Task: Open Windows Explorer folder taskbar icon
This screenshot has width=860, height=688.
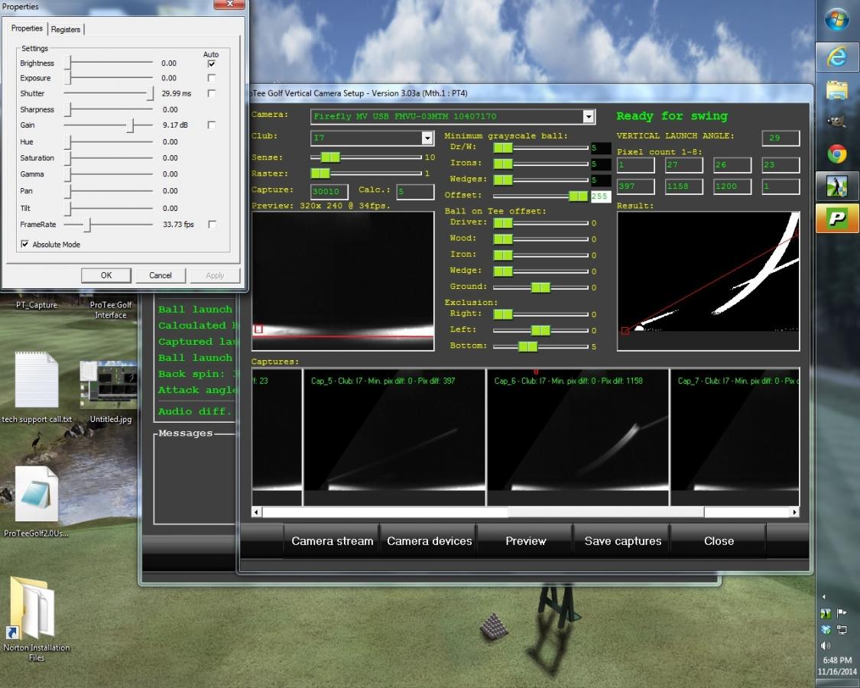Action: coord(837,90)
